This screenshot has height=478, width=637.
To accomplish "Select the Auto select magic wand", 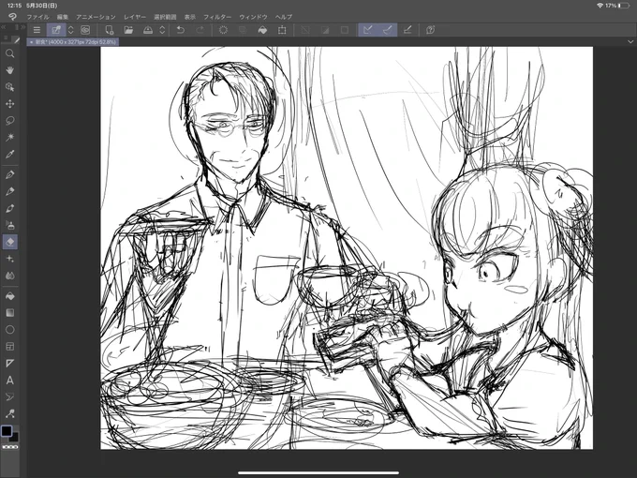I will coord(9,138).
